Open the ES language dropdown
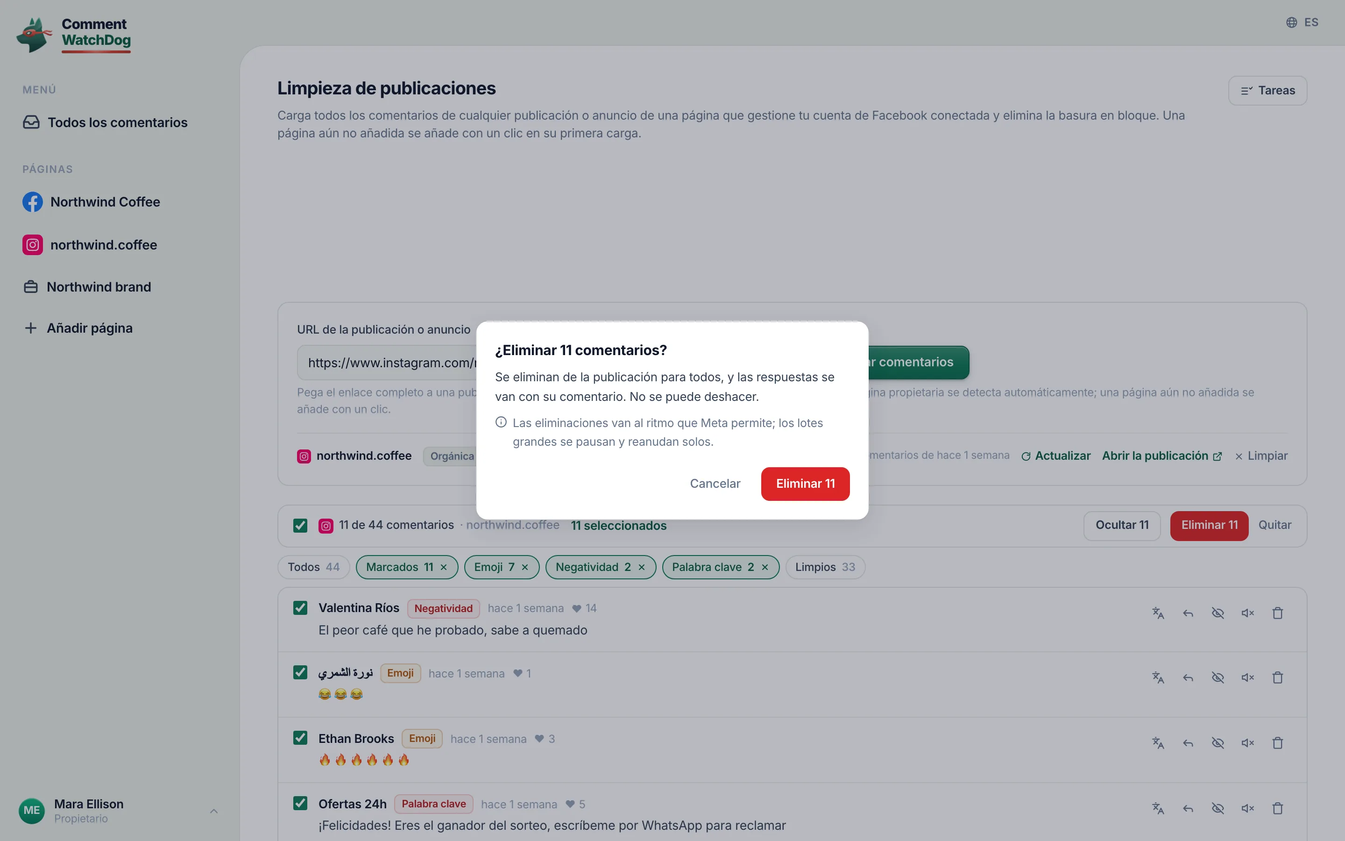 coord(1302,22)
